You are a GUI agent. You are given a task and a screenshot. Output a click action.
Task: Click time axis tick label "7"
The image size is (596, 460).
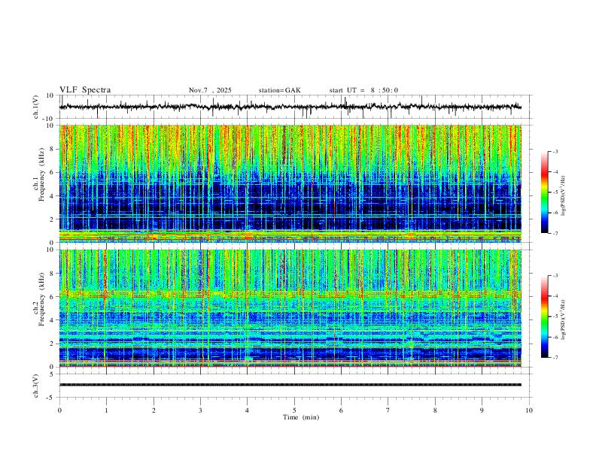tap(388, 410)
